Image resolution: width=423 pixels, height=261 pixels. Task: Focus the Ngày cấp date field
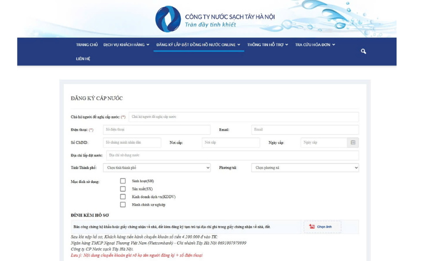pyautogui.click(x=324, y=143)
